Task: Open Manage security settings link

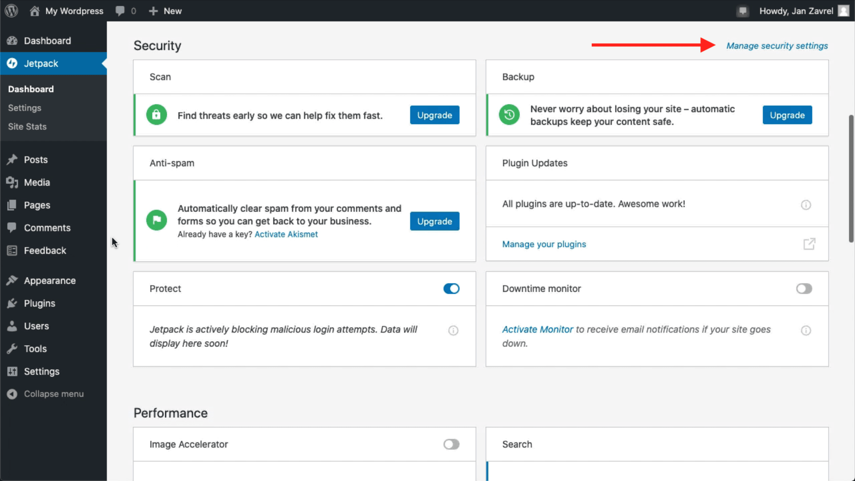Action: tap(777, 45)
